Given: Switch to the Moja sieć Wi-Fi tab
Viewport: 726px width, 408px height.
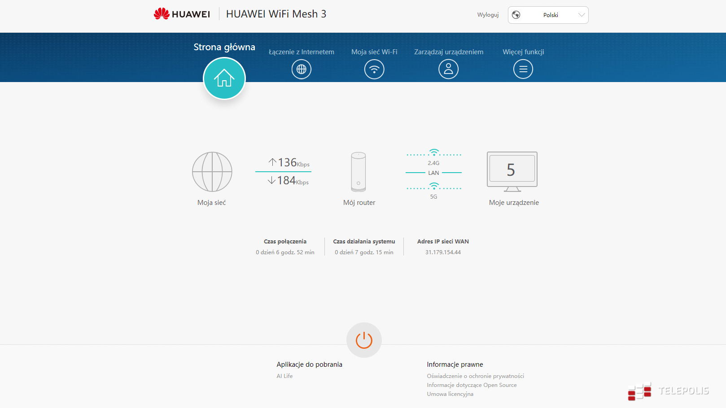Looking at the screenshot, I should (x=374, y=52).
